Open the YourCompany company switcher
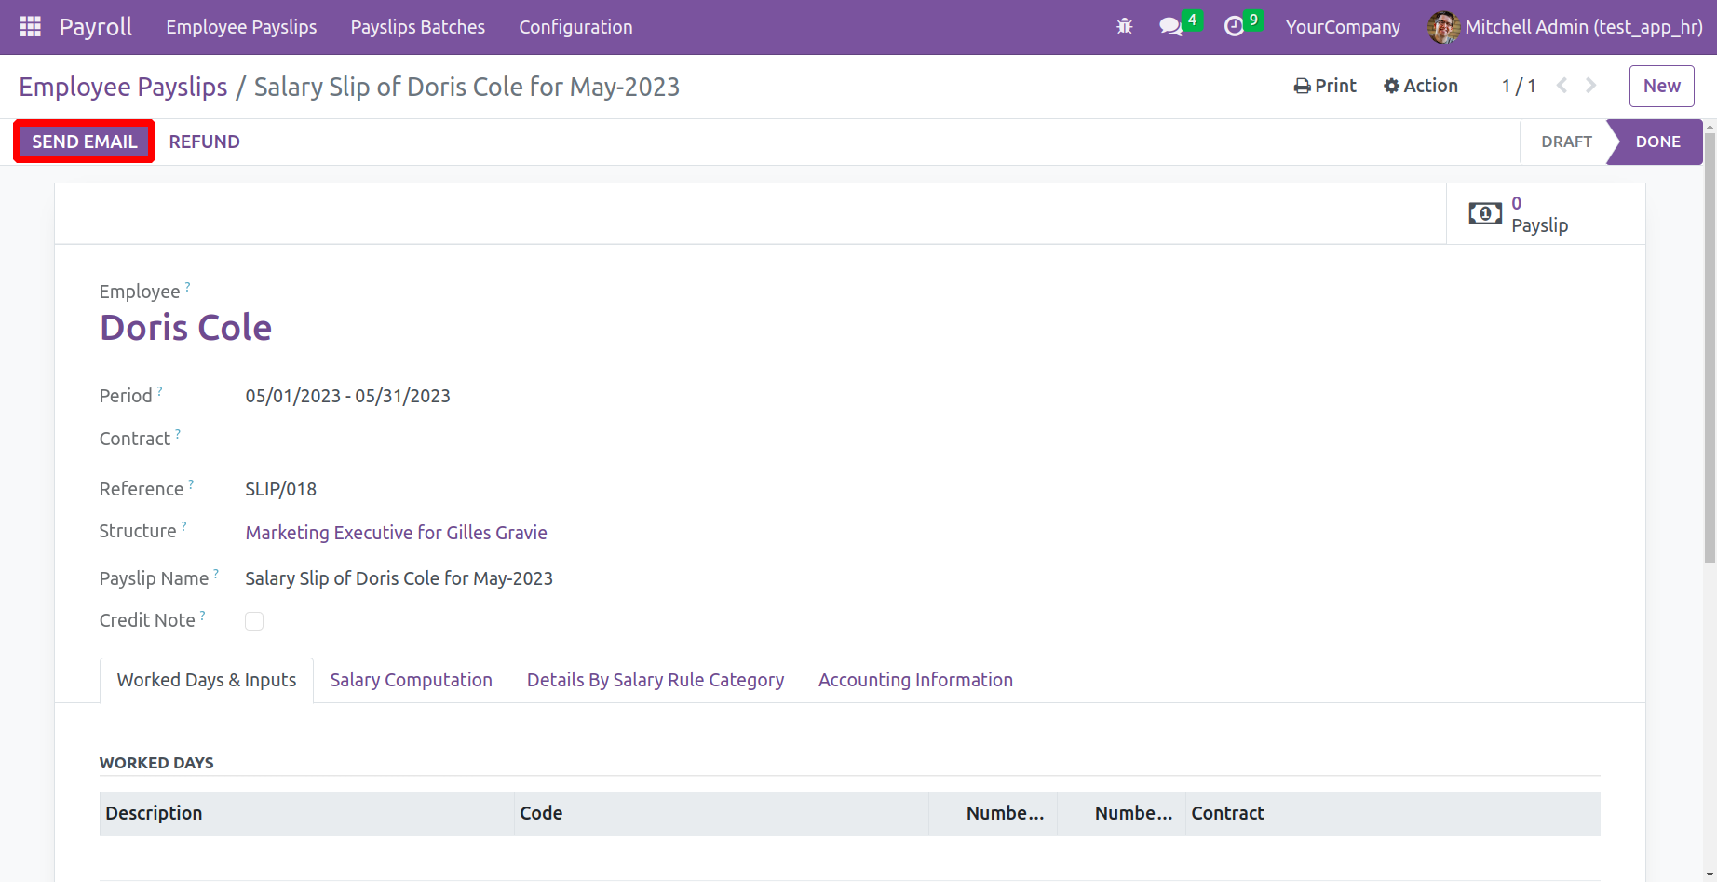The height and width of the screenshot is (882, 1717). pyautogui.click(x=1342, y=27)
